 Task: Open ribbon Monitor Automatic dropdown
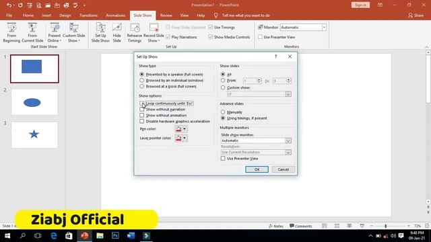pyautogui.click(x=324, y=27)
